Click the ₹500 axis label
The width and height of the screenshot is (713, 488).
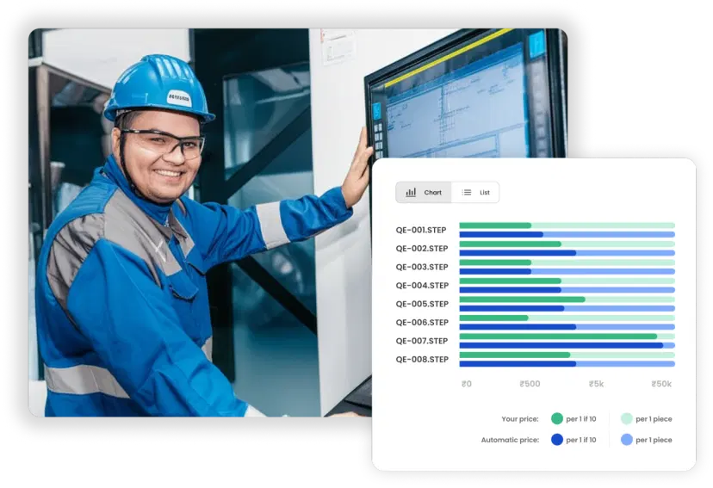point(530,384)
